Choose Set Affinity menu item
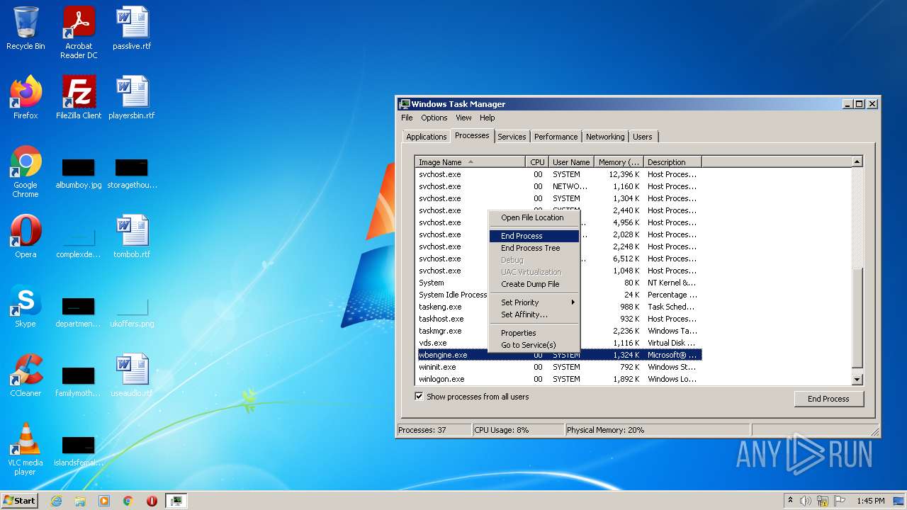Viewport: 907px width, 510px height. pos(534,314)
